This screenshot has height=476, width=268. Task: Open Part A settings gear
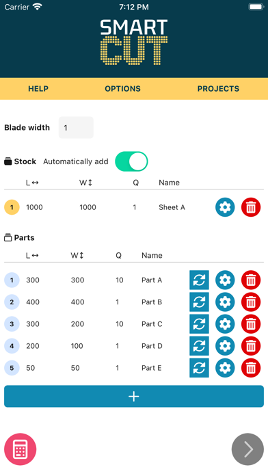225,280
